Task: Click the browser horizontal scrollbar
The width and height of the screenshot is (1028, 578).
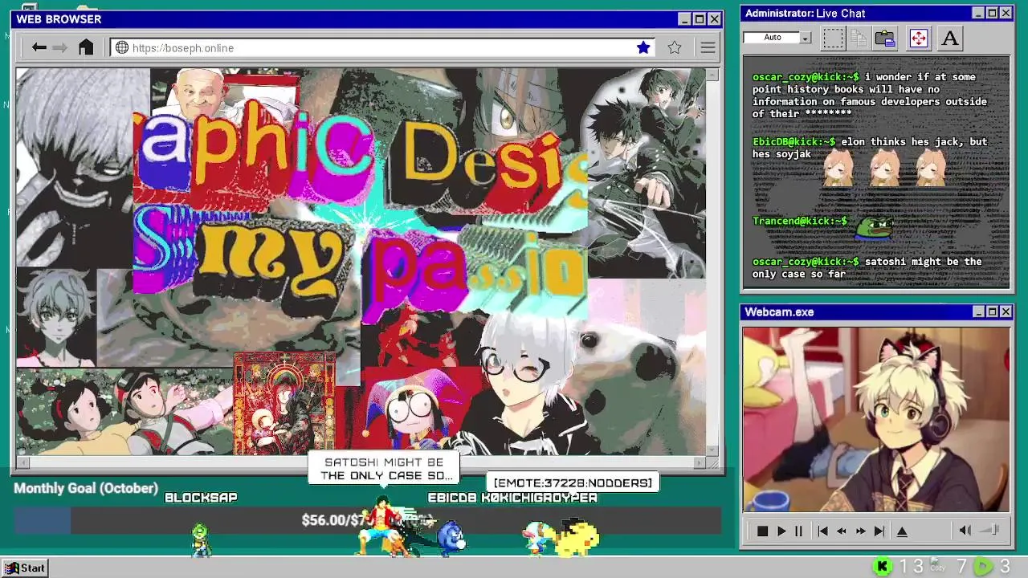Action: click(361, 462)
